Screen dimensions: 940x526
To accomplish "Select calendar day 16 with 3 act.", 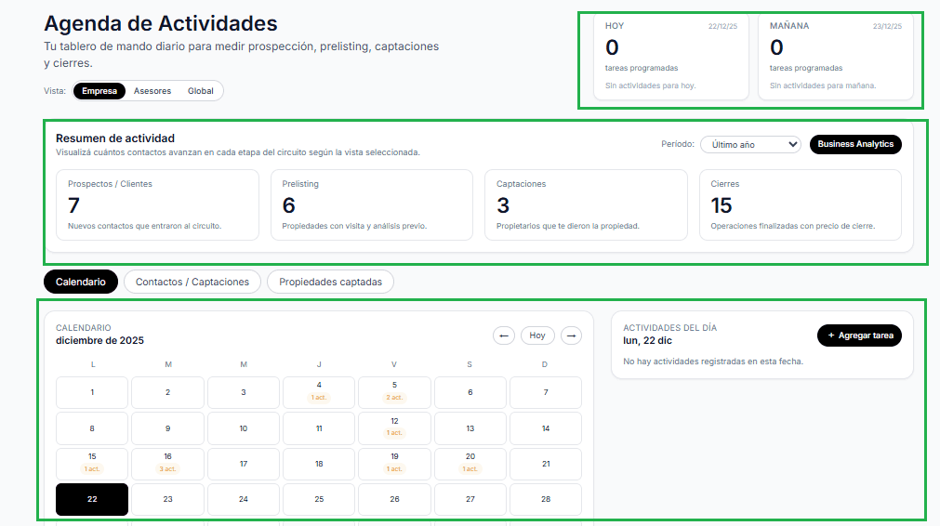I will 168,464.
